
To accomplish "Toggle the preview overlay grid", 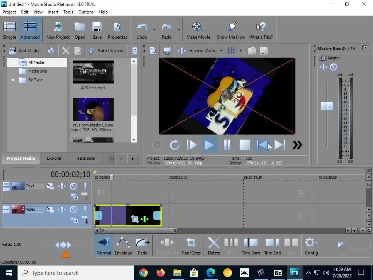I will [x=231, y=50].
